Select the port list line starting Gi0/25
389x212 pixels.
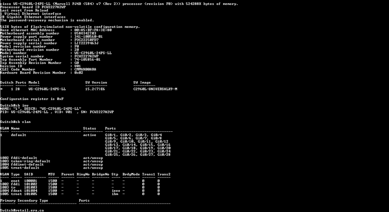(x=138, y=155)
